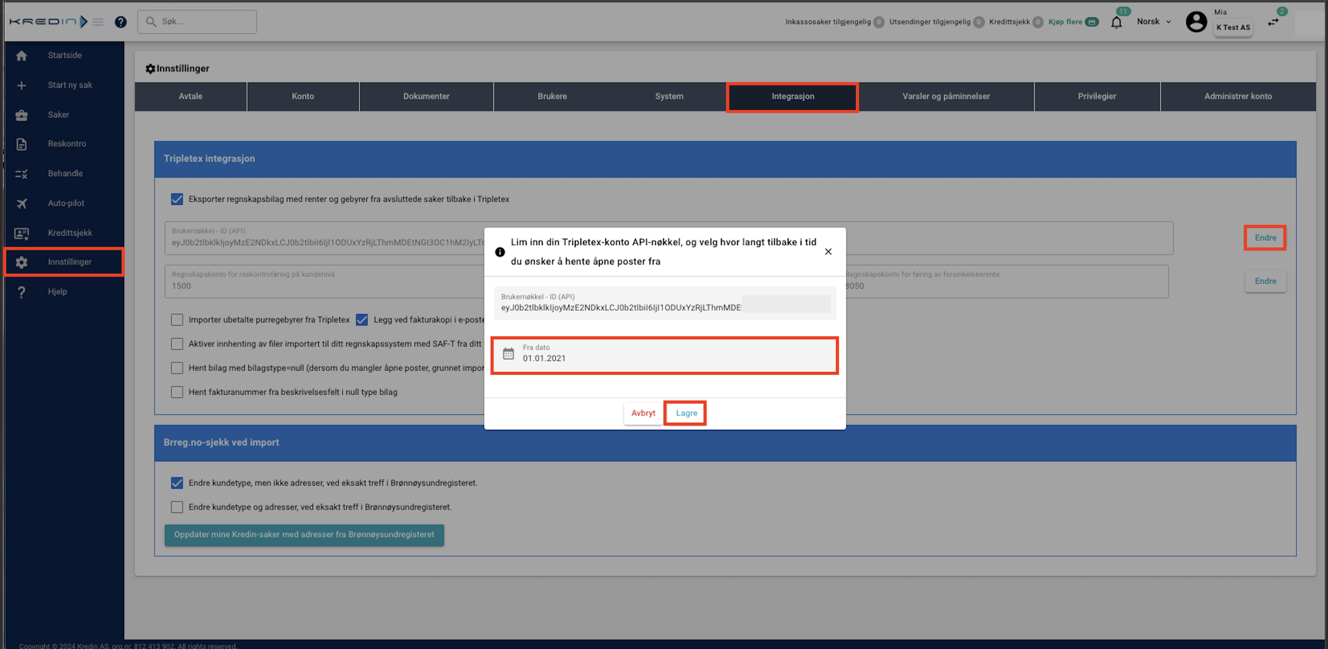The height and width of the screenshot is (649, 1328).
Task: Close the dialog with the X icon
Action: (828, 252)
